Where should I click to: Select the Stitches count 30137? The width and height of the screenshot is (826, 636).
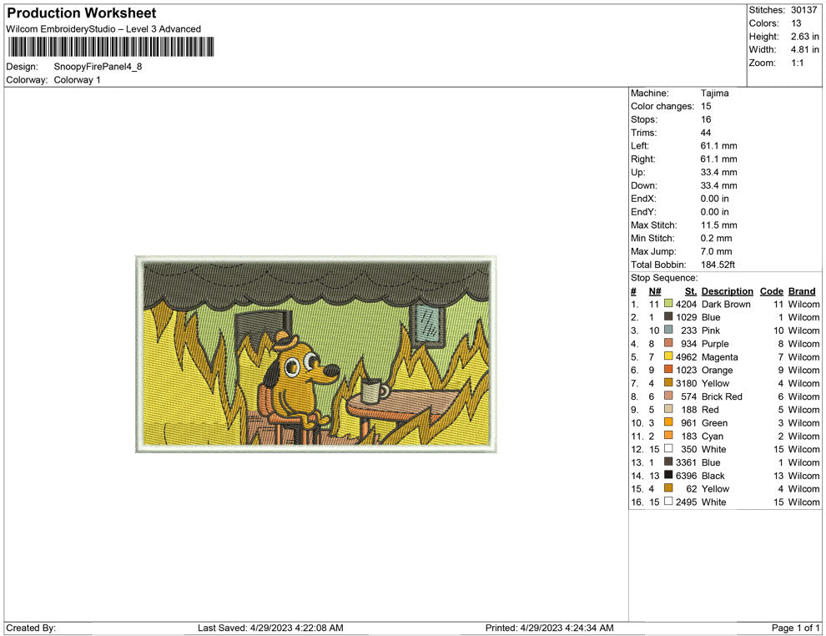803,10
